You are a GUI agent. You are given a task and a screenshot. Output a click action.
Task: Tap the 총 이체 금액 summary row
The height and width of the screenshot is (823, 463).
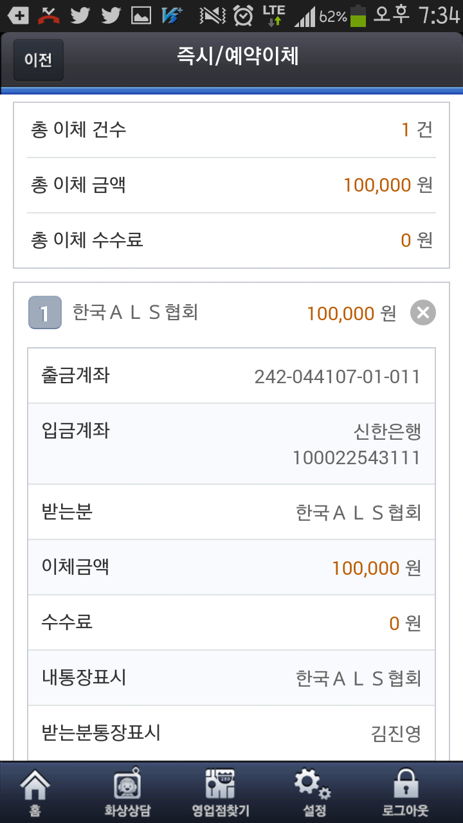click(x=232, y=185)
